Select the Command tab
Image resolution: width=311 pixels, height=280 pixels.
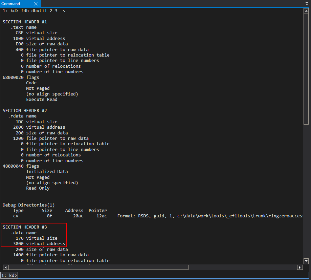click(x=11, y=4)
